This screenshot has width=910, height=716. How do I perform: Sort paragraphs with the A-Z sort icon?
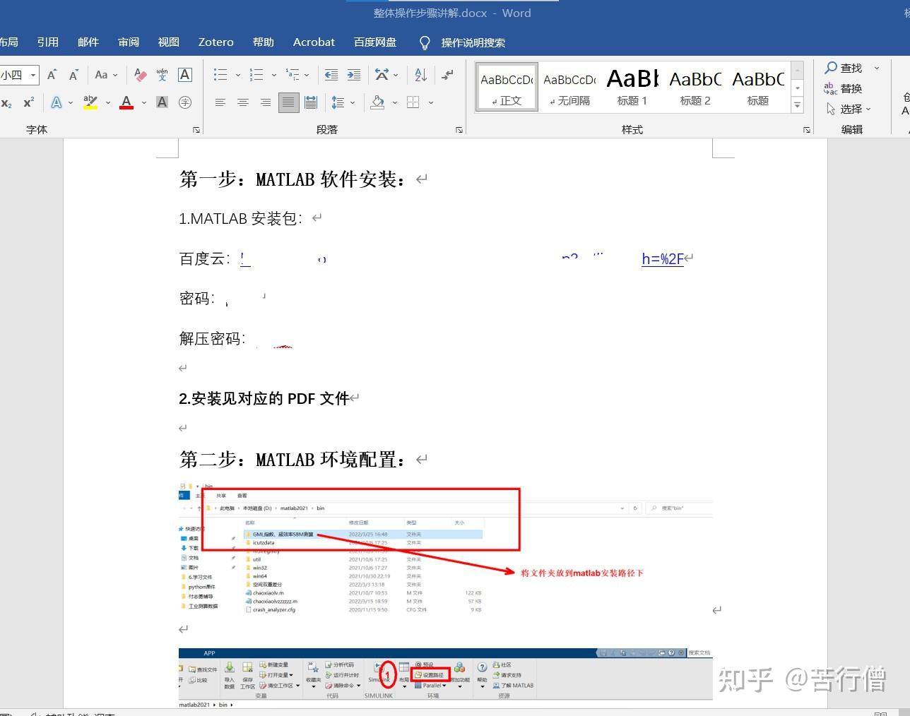pyautogui.click(x=420, y=75)
